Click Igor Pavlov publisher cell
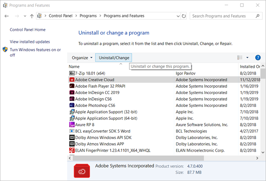The height and width of the screenshot is (181, 266). 186,73
